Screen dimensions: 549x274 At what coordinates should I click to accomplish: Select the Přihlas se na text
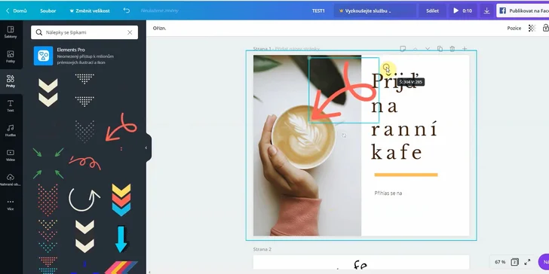point(388,193)
